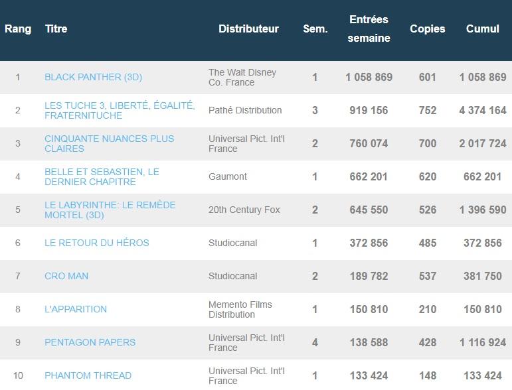
Task: Open LE RETOUR DU HÉROS link
Action: (x=96, y=243)
